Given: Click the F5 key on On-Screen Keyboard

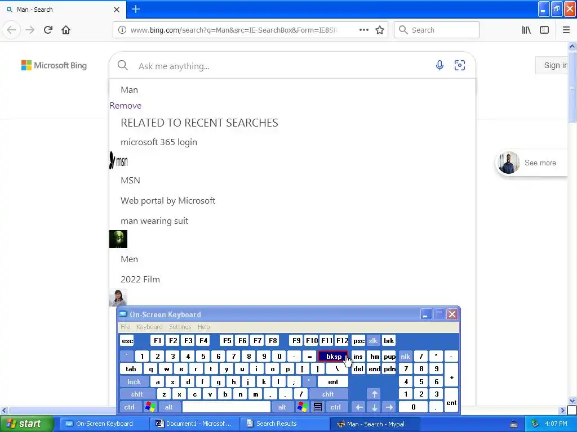Looking at the screenshot, I should 227,341.
